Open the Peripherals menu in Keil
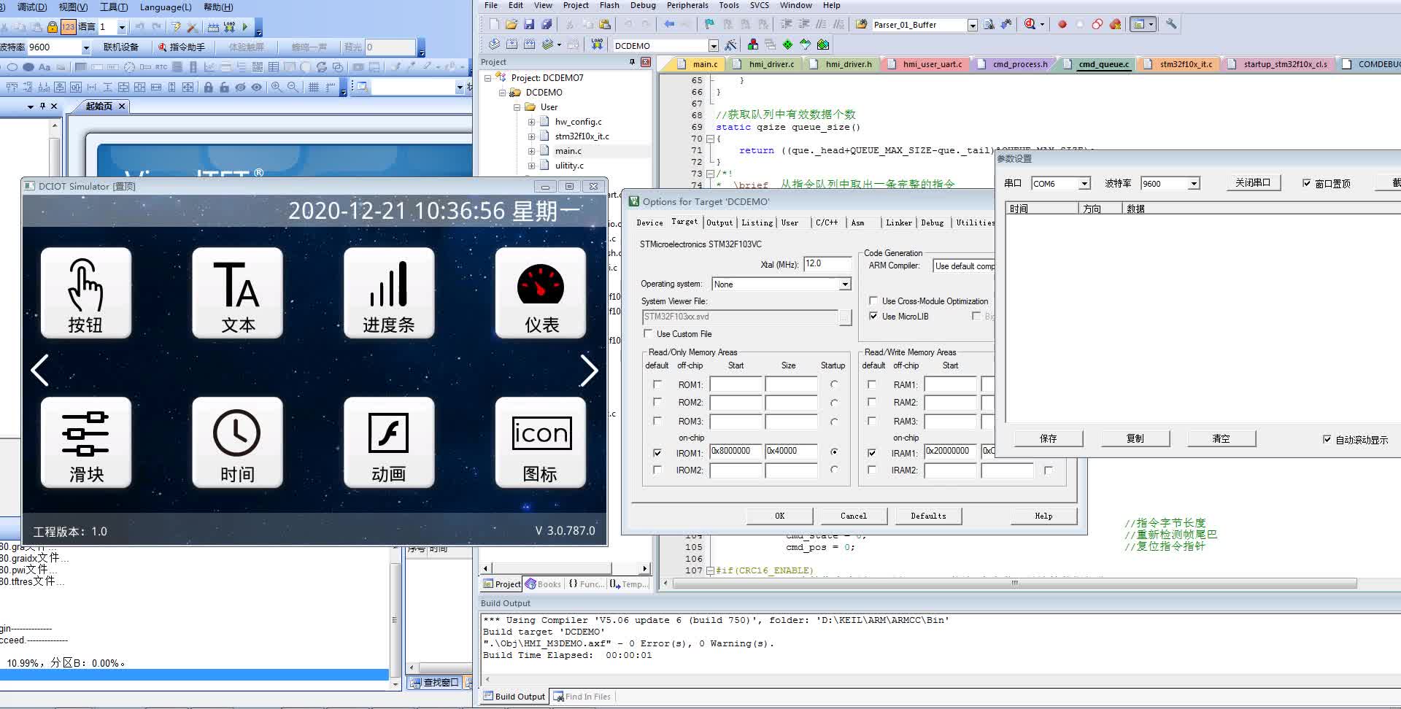The image size is (1401, 709). (687, 5)
